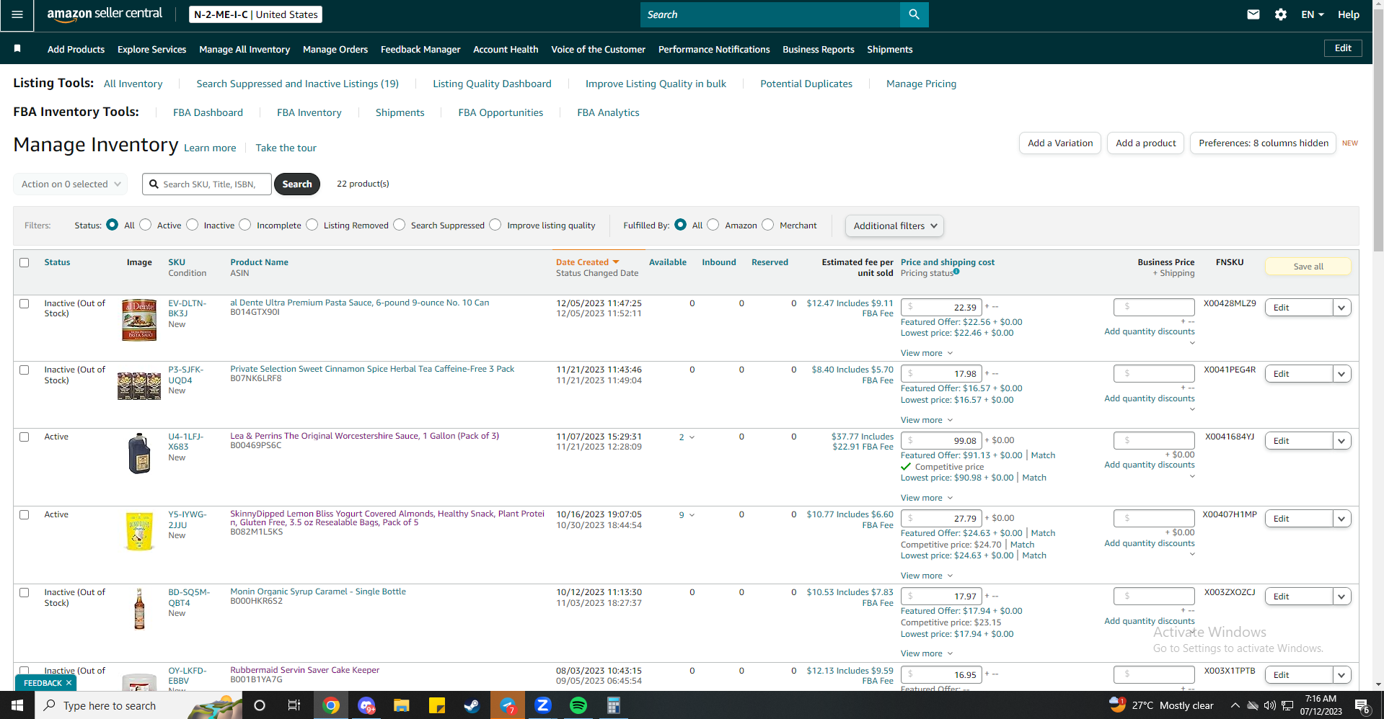Go to Account Health menu item

506,49
